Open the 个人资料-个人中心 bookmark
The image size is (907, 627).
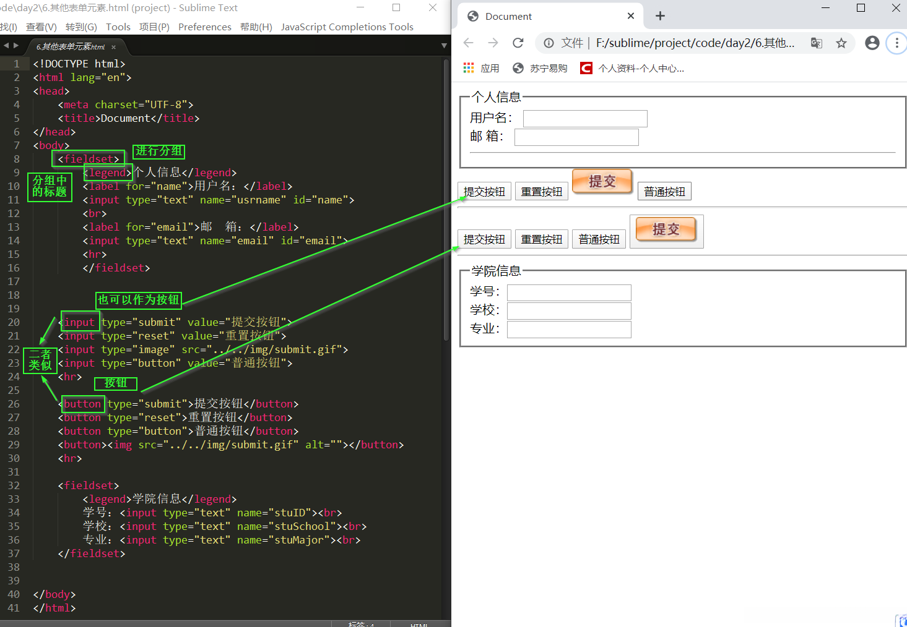[632, 68]
